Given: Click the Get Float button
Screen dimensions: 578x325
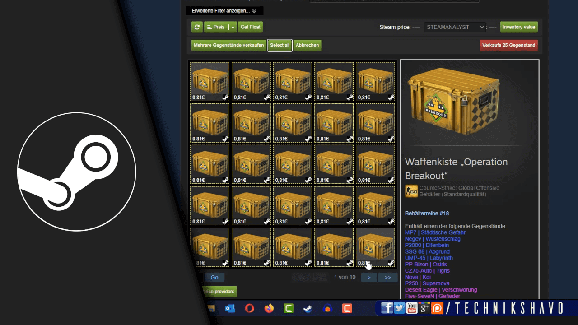Looking at the screenshot, I should pyautogui.click(x=250, y=27).
